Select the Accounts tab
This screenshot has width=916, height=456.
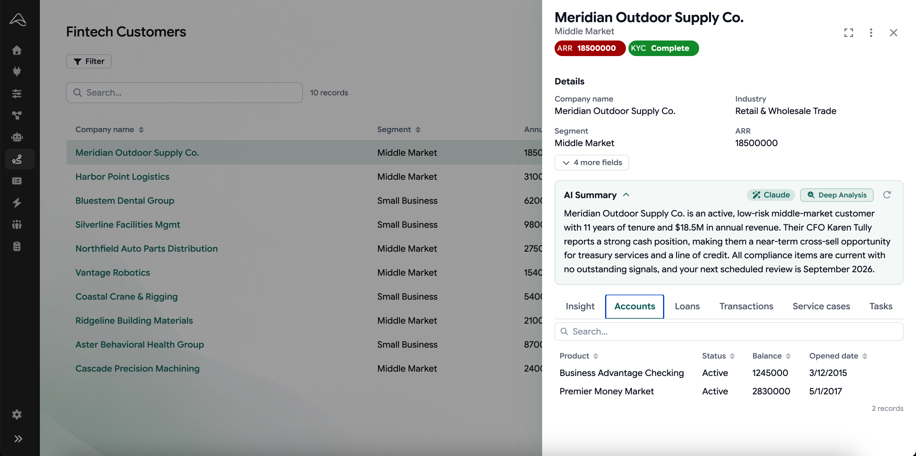(634, 306)
